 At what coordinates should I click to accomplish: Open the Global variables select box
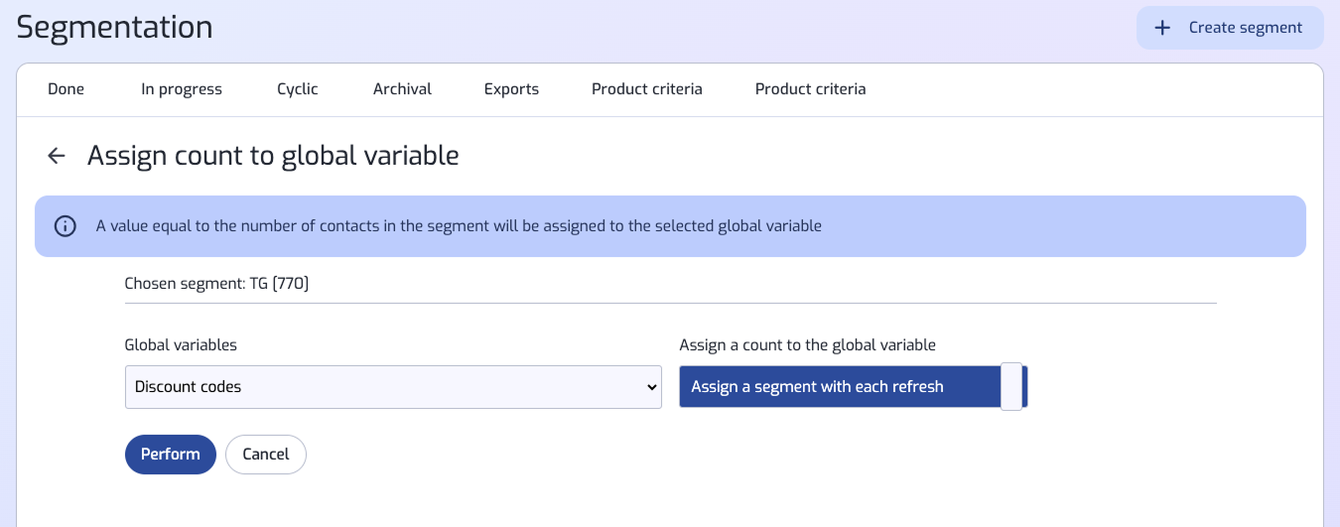point(393,387)
